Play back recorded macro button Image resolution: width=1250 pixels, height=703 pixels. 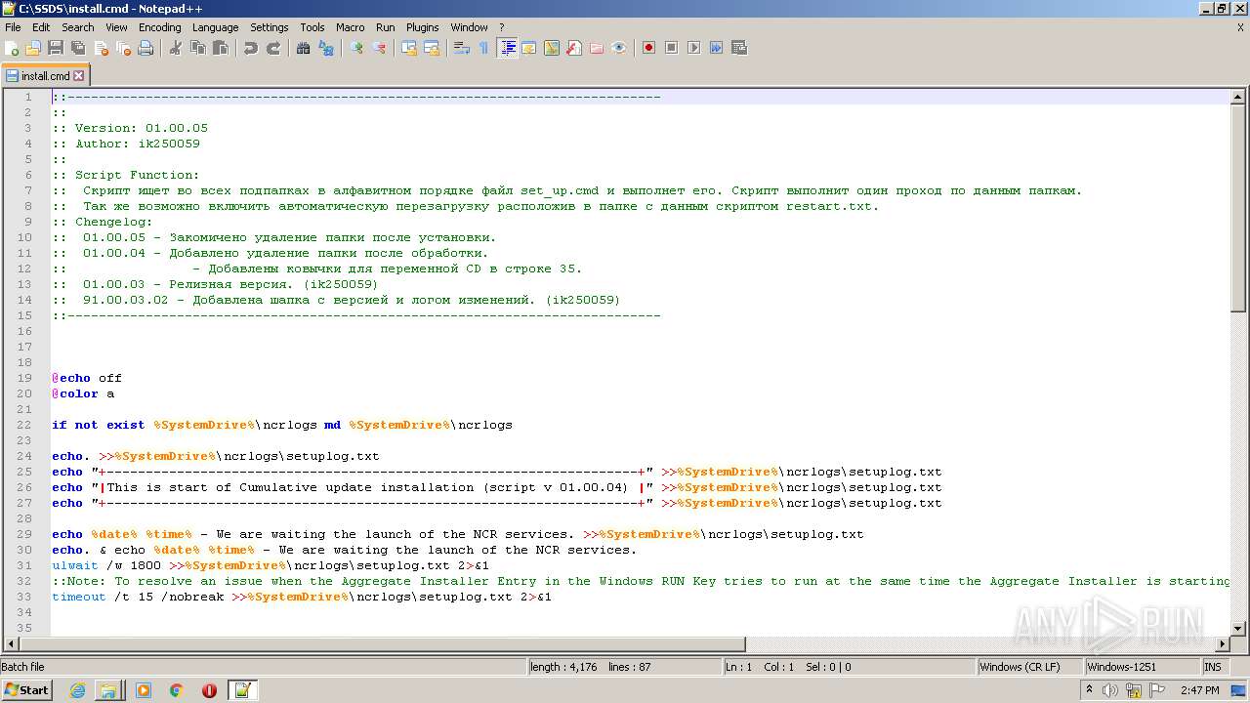(693, 48)
